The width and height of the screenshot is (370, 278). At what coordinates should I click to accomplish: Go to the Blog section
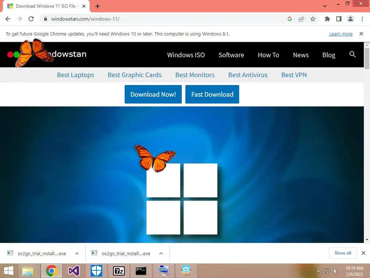pyautogui.click(x=329, y=55)
